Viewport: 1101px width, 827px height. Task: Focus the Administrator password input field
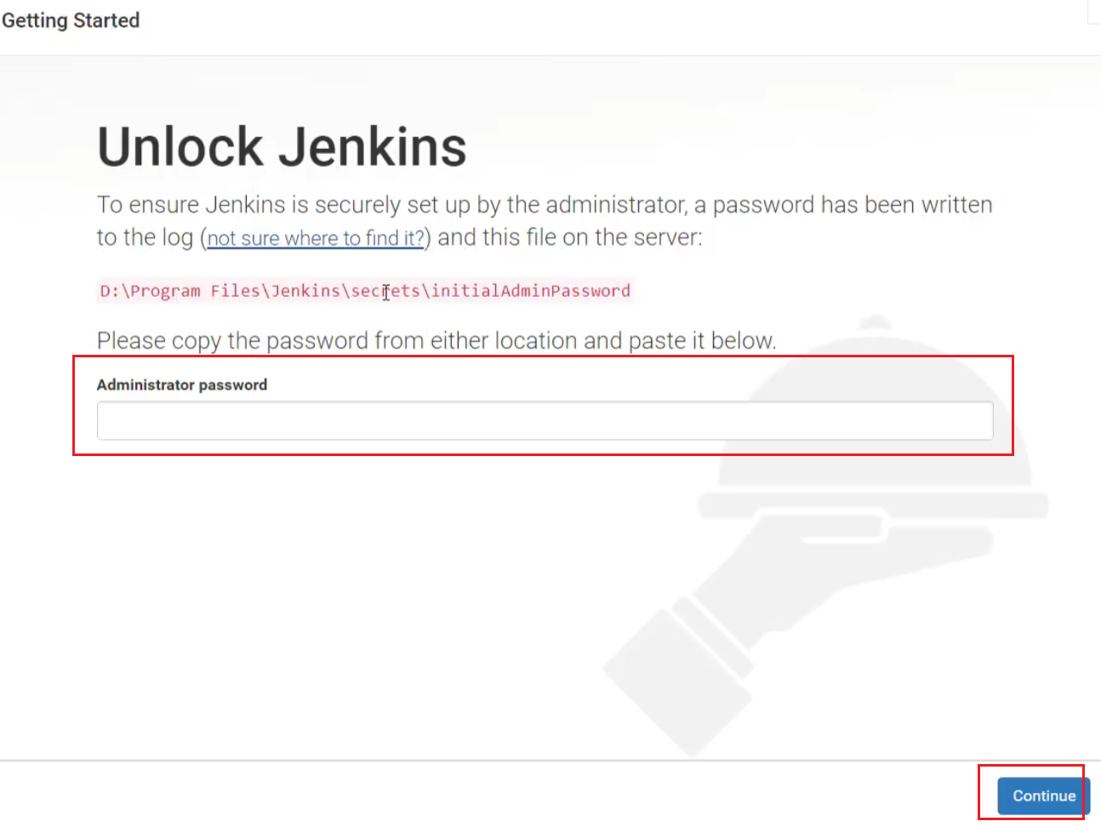545,420
